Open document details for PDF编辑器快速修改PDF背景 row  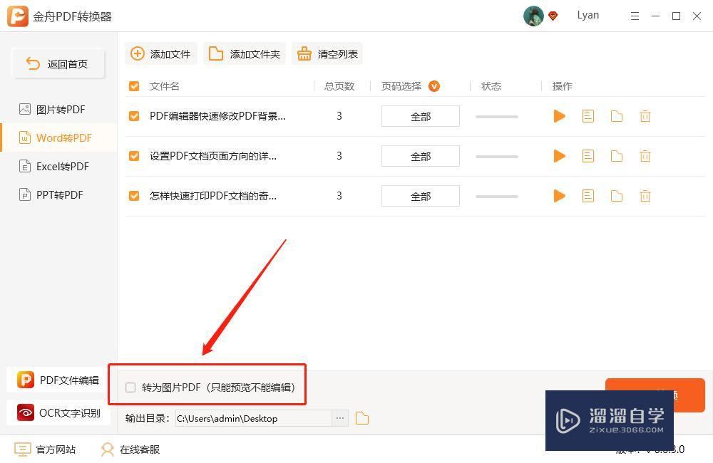(588, 116)
